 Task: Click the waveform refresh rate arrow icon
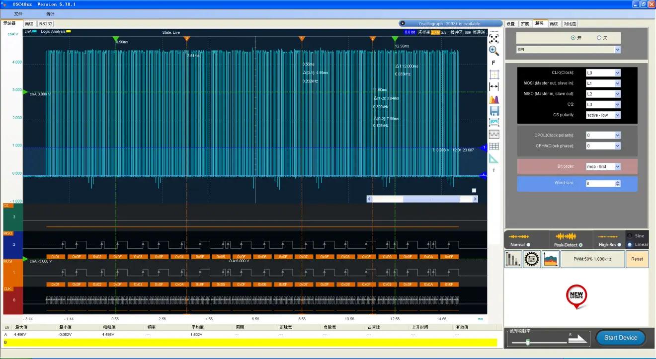[577, 339]
